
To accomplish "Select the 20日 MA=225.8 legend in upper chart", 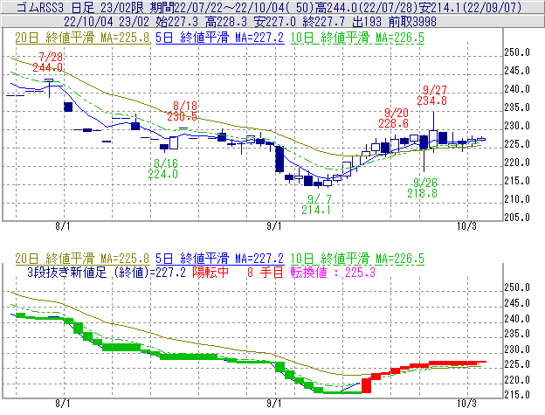I will coord(82,38).
